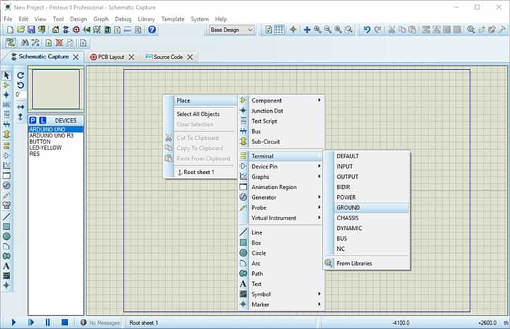Click '1. Root sheet 1' menu entry
The height and width of the screenshot is (329, 510).
coord(205,172)
